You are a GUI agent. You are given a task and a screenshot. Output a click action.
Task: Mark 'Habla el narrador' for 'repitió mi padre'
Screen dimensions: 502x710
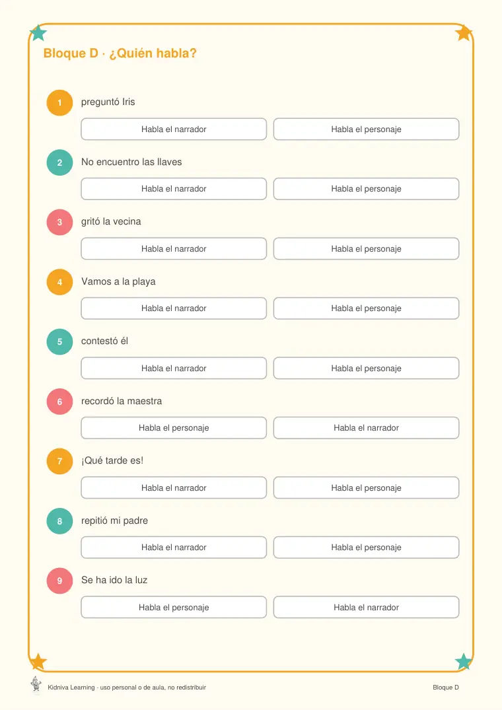point(174,548)
